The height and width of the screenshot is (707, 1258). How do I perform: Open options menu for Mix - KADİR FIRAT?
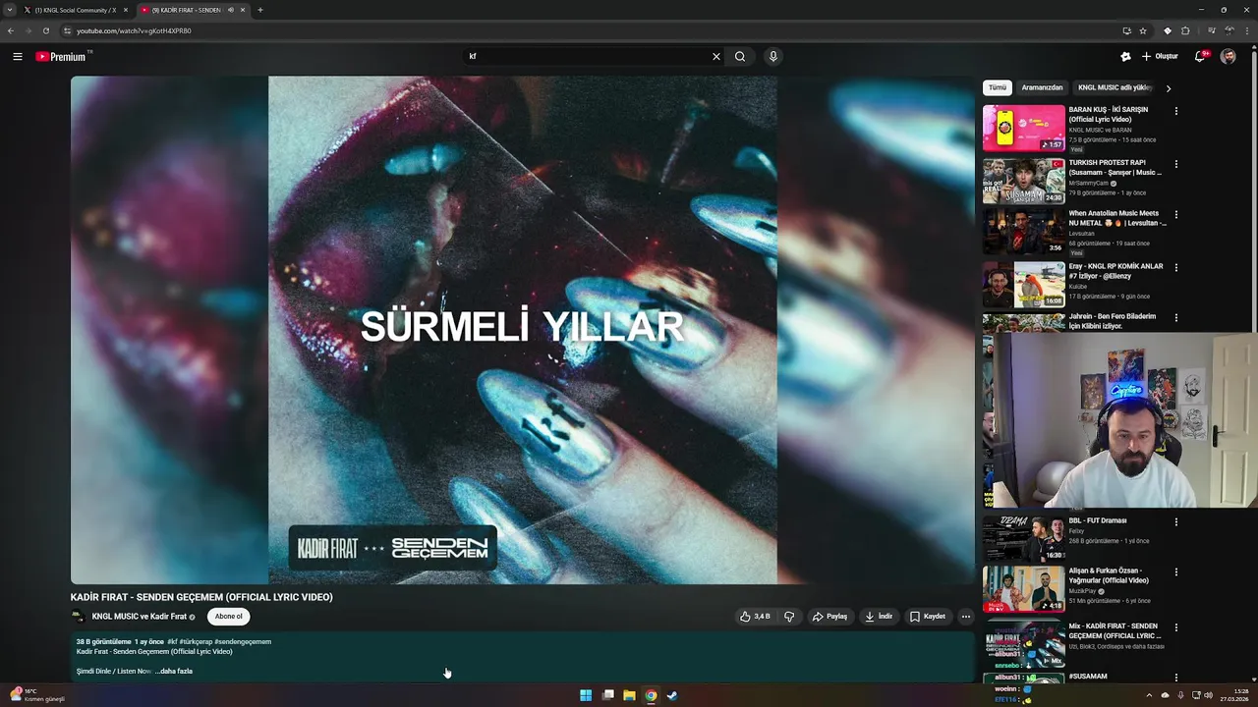1175,627
